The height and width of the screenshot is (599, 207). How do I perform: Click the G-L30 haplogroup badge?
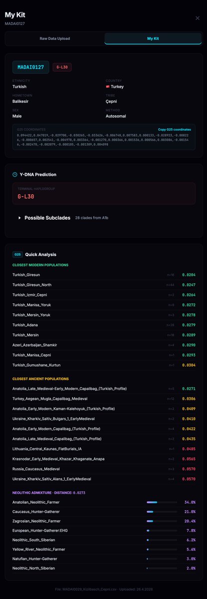[62, 67]
